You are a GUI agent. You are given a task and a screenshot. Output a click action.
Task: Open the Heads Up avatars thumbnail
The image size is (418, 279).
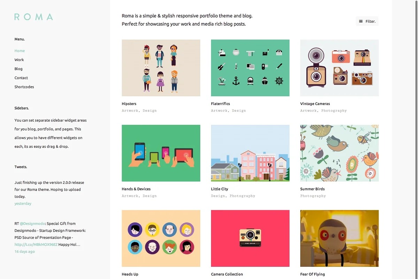coord(161,238)
